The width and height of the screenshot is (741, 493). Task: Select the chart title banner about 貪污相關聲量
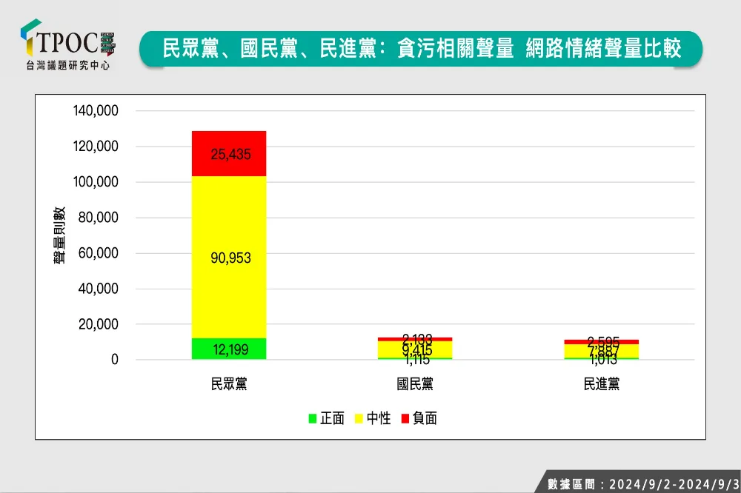point(421,49)
